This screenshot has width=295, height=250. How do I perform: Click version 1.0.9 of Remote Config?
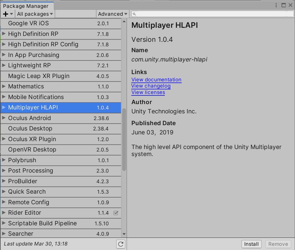pos(103,202)
